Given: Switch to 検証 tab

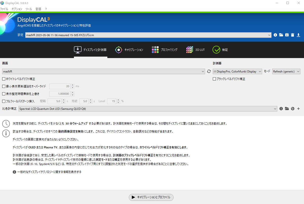Looking at the screenshot, I should coord(220,50).
